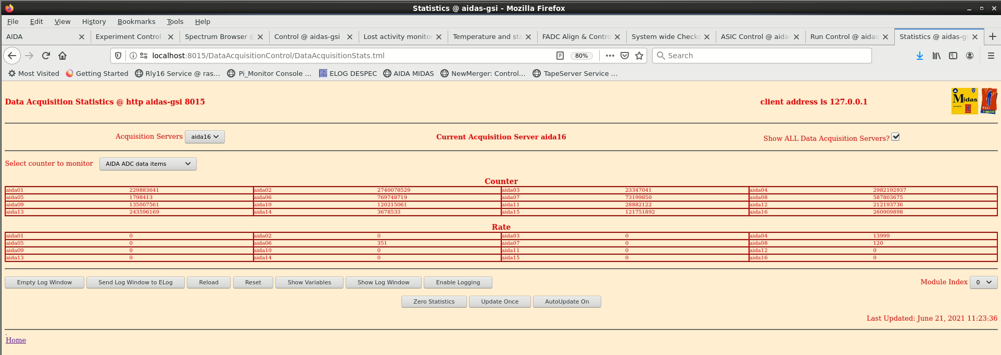The image size is (1001, 355).
Task: Toggle reader view icon in address bar
Action: 560,56
